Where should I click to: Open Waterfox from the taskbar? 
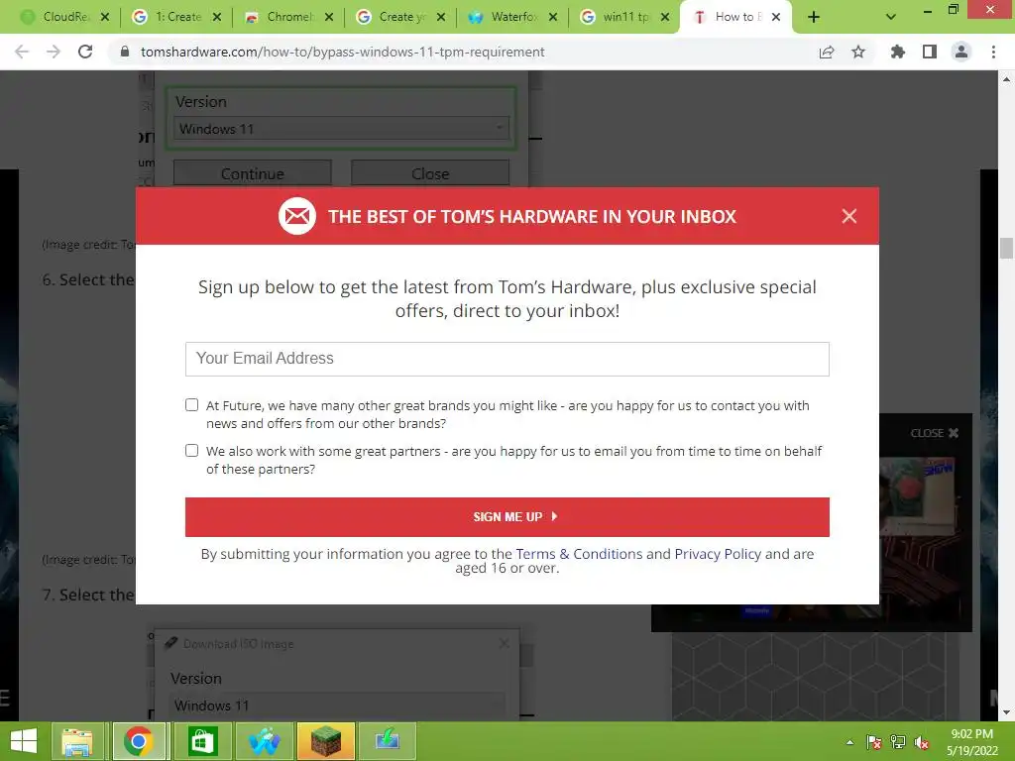coord(264,741)
